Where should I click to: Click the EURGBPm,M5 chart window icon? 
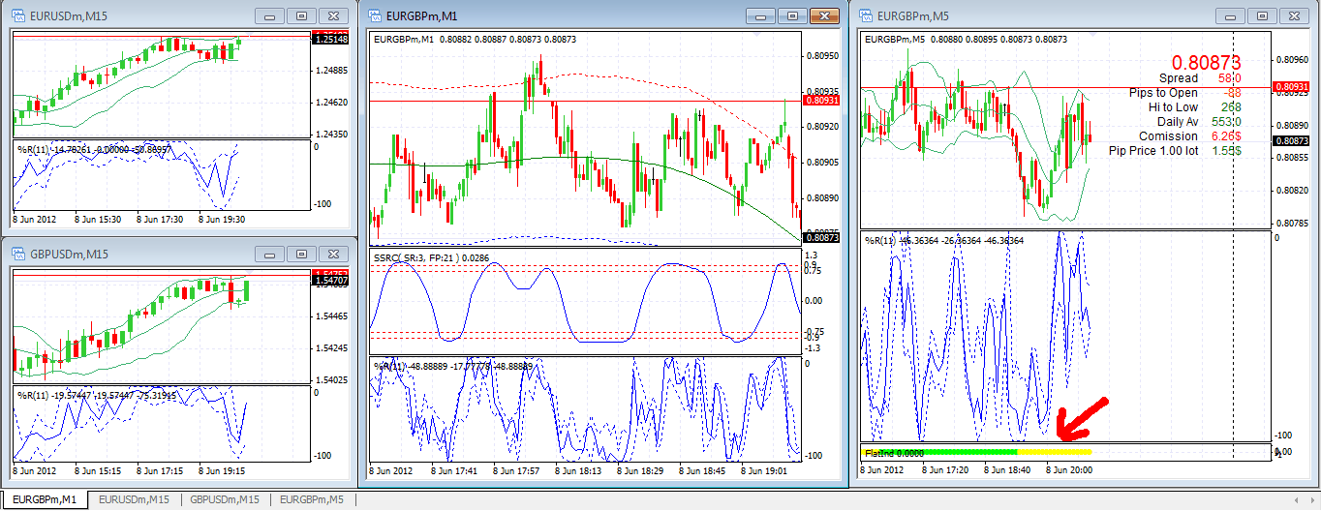[x=865, y=15]
